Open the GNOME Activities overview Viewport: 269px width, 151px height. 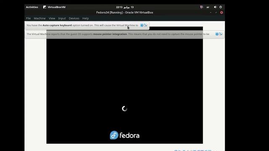tap(32, 7)
